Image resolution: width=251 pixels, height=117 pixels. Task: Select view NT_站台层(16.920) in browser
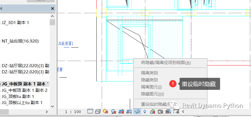point(20,41)
